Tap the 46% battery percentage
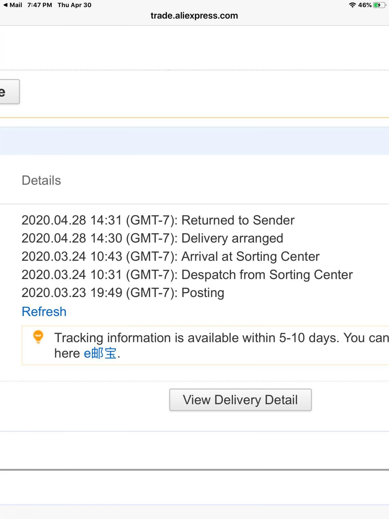Viewport: 389px width, 519px height. click(365, 5)
